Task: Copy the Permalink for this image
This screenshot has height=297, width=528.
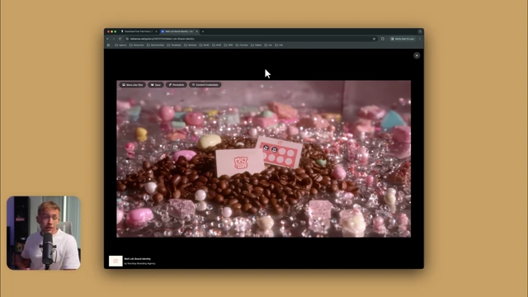Action: tap(176, 85)
